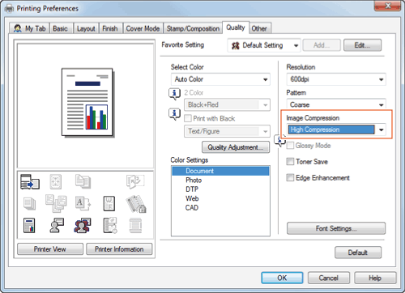Click the Cancel button

pos(329,278)
